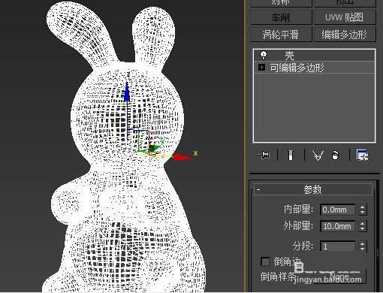Click the red X axis arrow of gizmo
Image resolution: width=383 pixels, height=293 pixels.
pyautogui.click(x=182, y=157)
